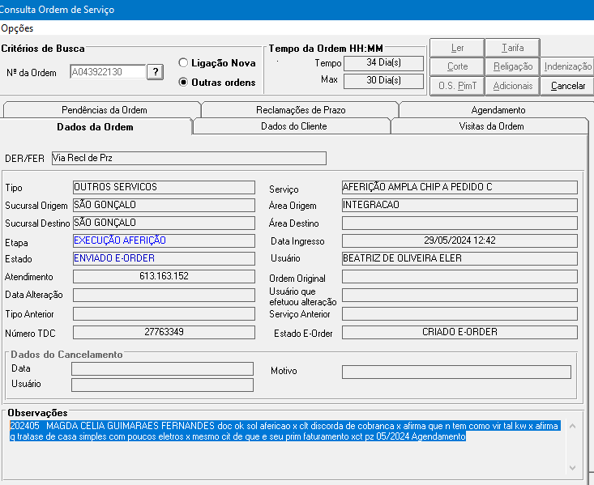594x485 pixels.
Task: Click the Religação button
Action: (512, 66)
